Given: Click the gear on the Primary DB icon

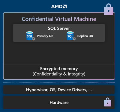Looking at the screenshot, I should click(x=34, y=39).
